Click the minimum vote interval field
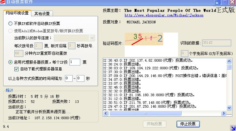Viewport: 236px width, 131px height. (69, 78)
